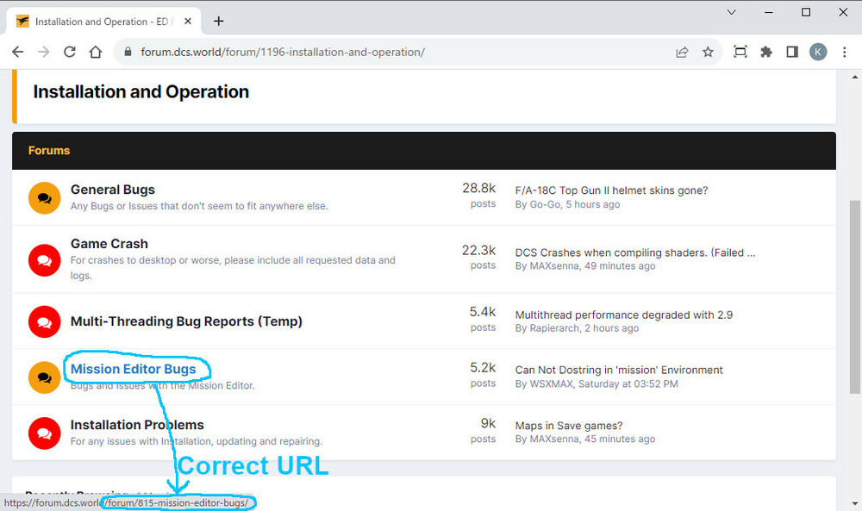Open the Mission Editor Bugs forum
862x511 pixels.
[x=133, y=369]
